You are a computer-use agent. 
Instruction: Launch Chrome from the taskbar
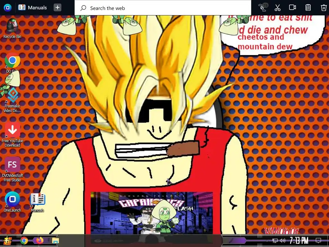pos(24,241)
